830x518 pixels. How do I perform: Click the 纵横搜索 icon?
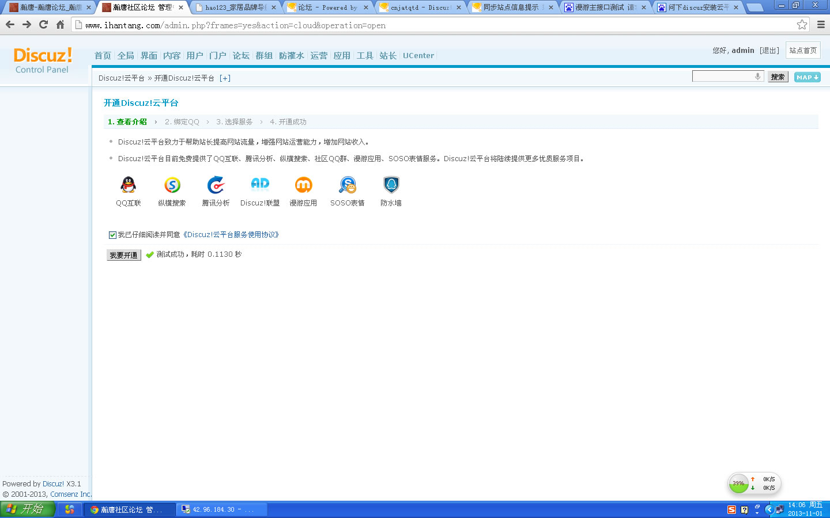(x=172, y=185)
